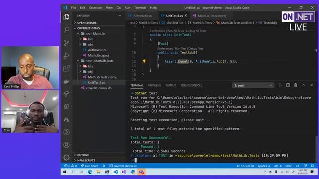Expand the NPM Scripts section
The height and width of the screenshot is (179, 319).
click(x=99, y=160)
